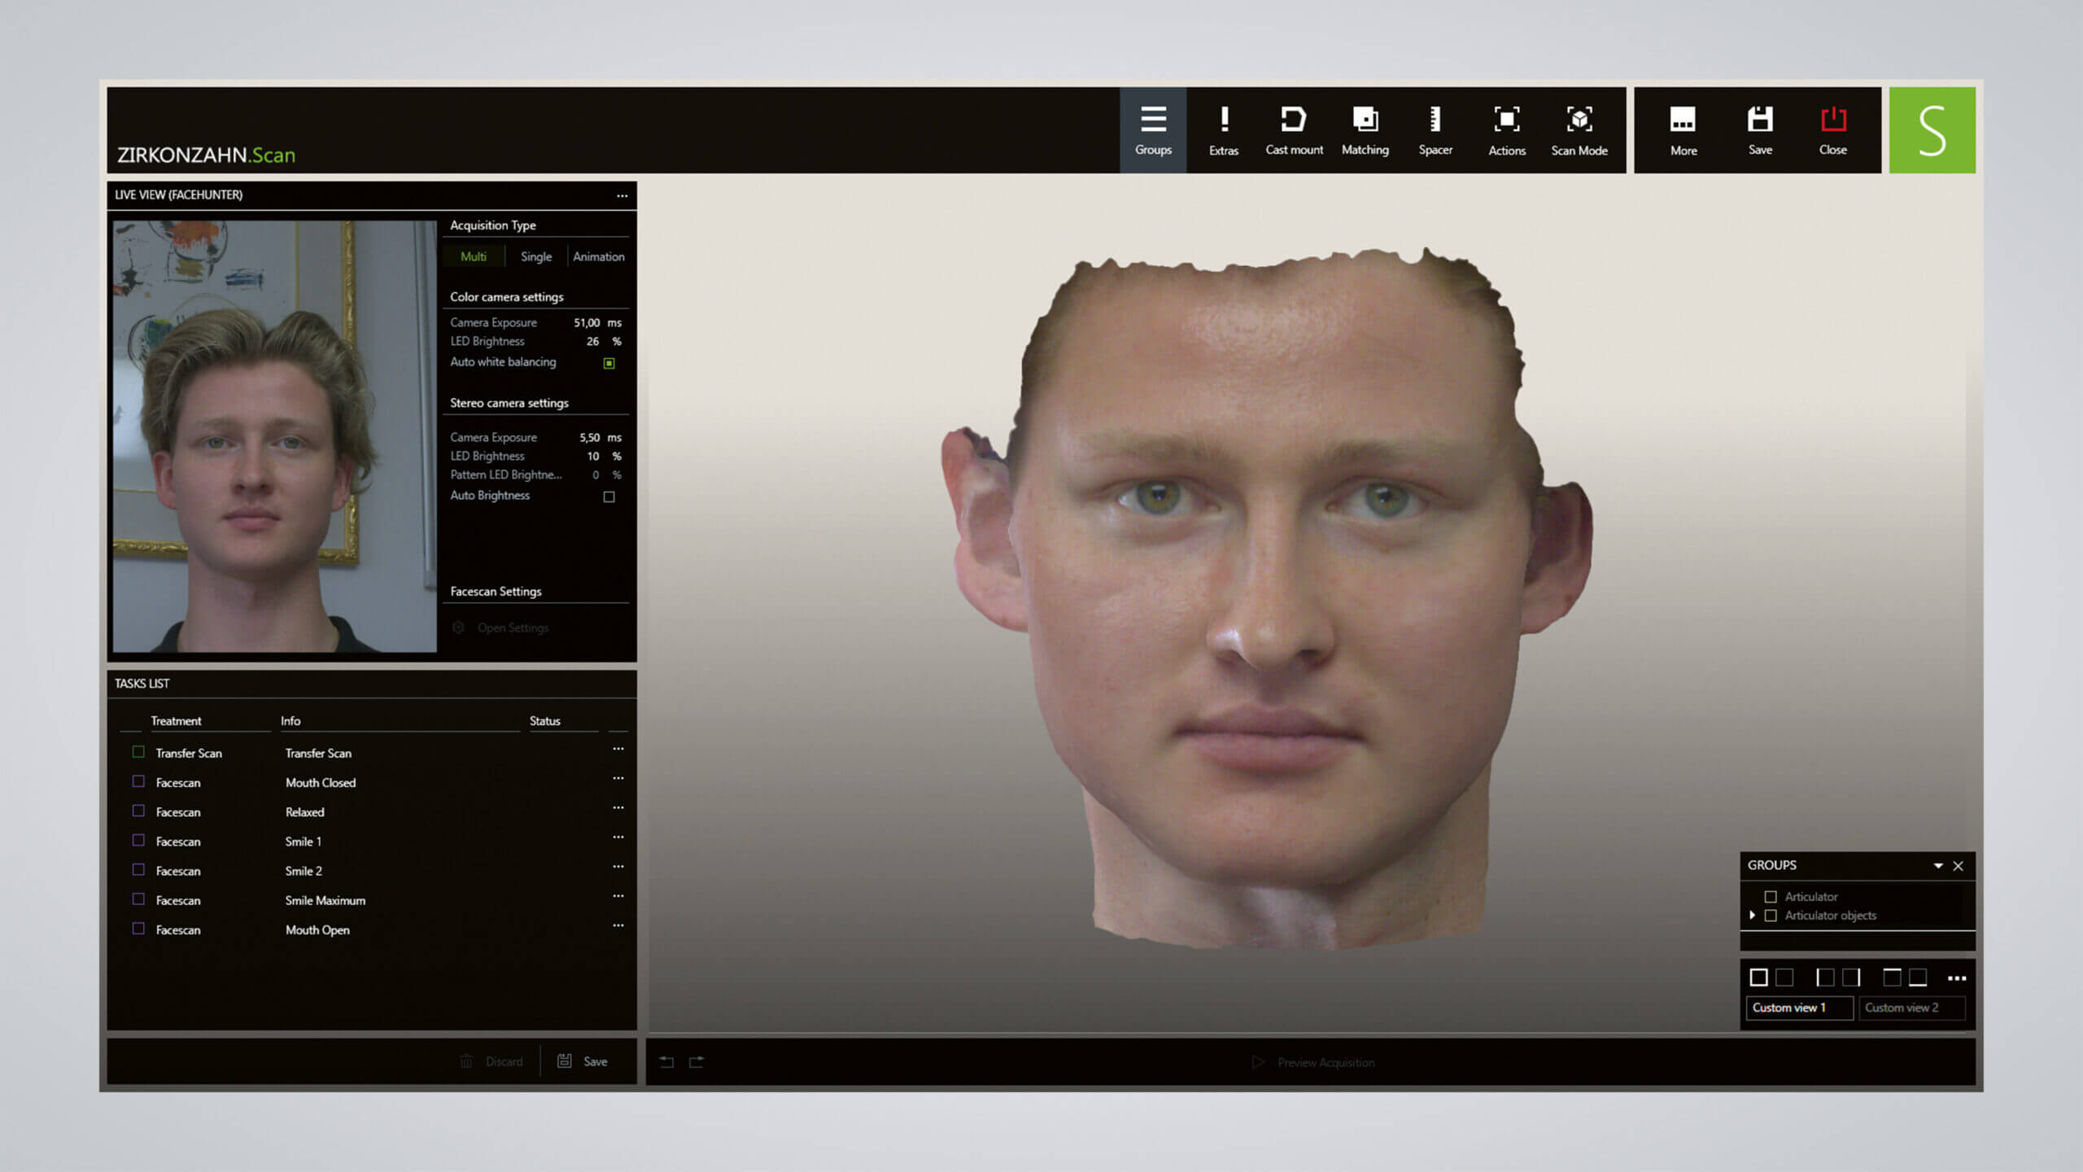Open options for Mouth Closed row

coord(618,778)
